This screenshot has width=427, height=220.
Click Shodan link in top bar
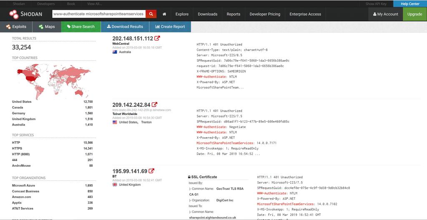[18, 4]
